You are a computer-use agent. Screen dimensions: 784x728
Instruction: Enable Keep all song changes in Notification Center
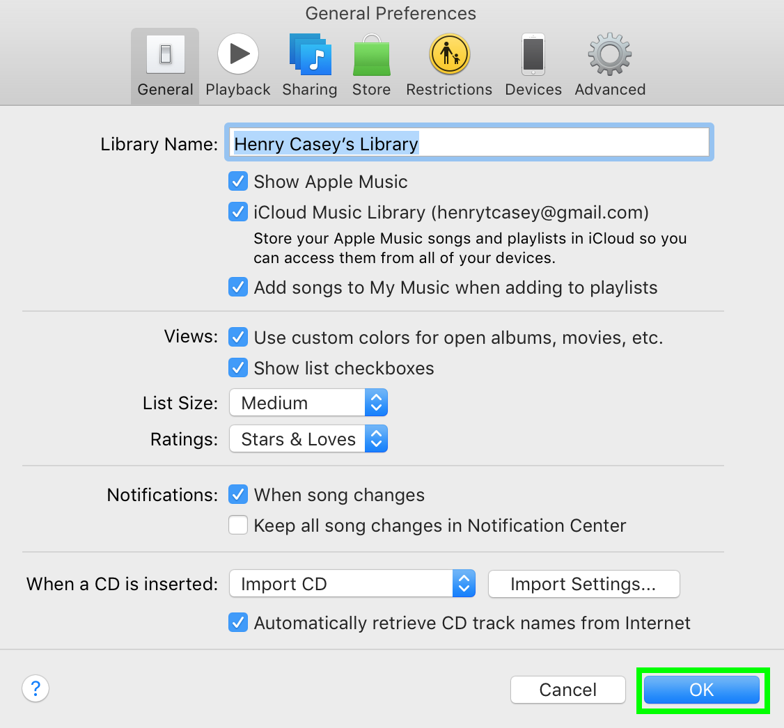tap(238, 525)
